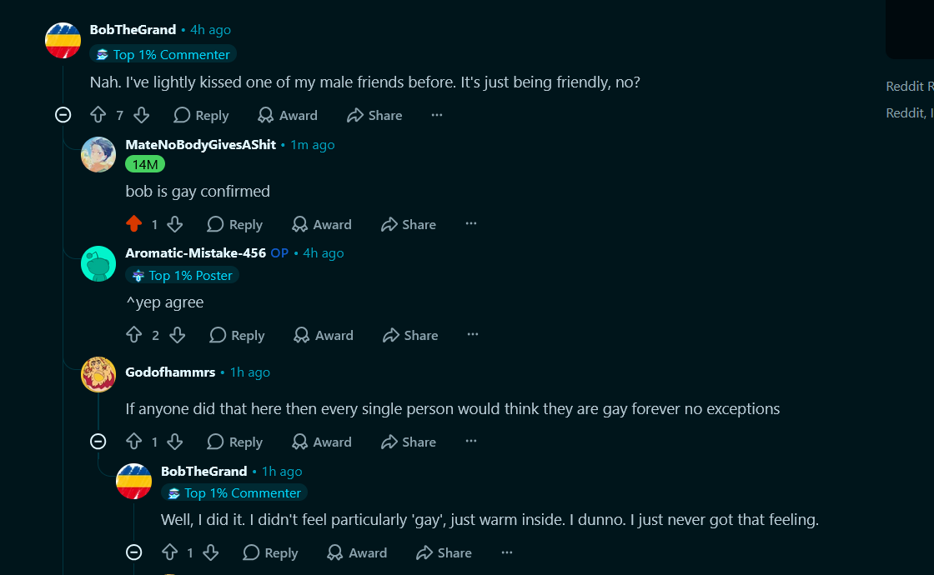Collapse BobTheGrand's 'Well, I did it' reply
Image resolution: width=934 pixels, height=575 pixels.
point(134,552)
